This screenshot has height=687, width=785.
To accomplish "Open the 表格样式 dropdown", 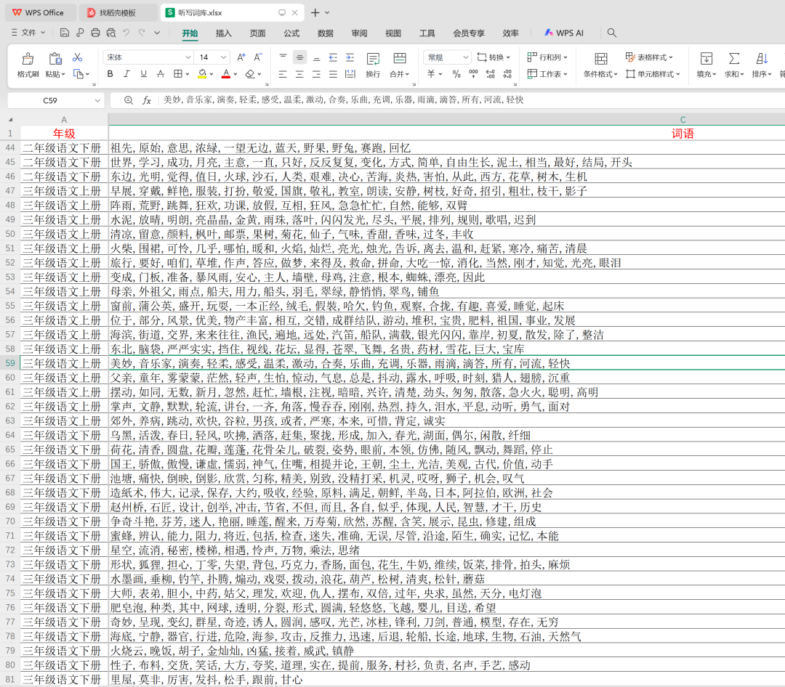I will [649, 57].
